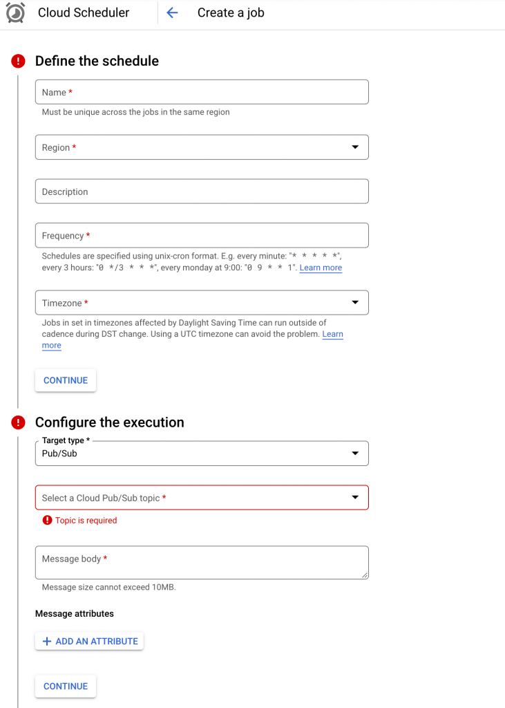This screenshot has height=708, width=505.
Task: Click the Name input field
Action: point(202,92)
